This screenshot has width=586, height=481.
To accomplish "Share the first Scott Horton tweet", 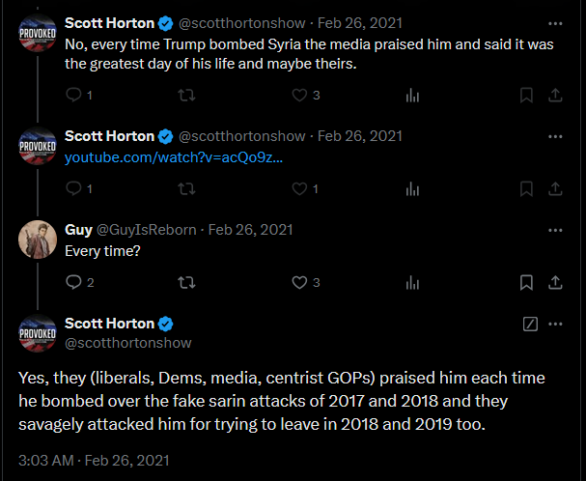I will coord(555,95).
